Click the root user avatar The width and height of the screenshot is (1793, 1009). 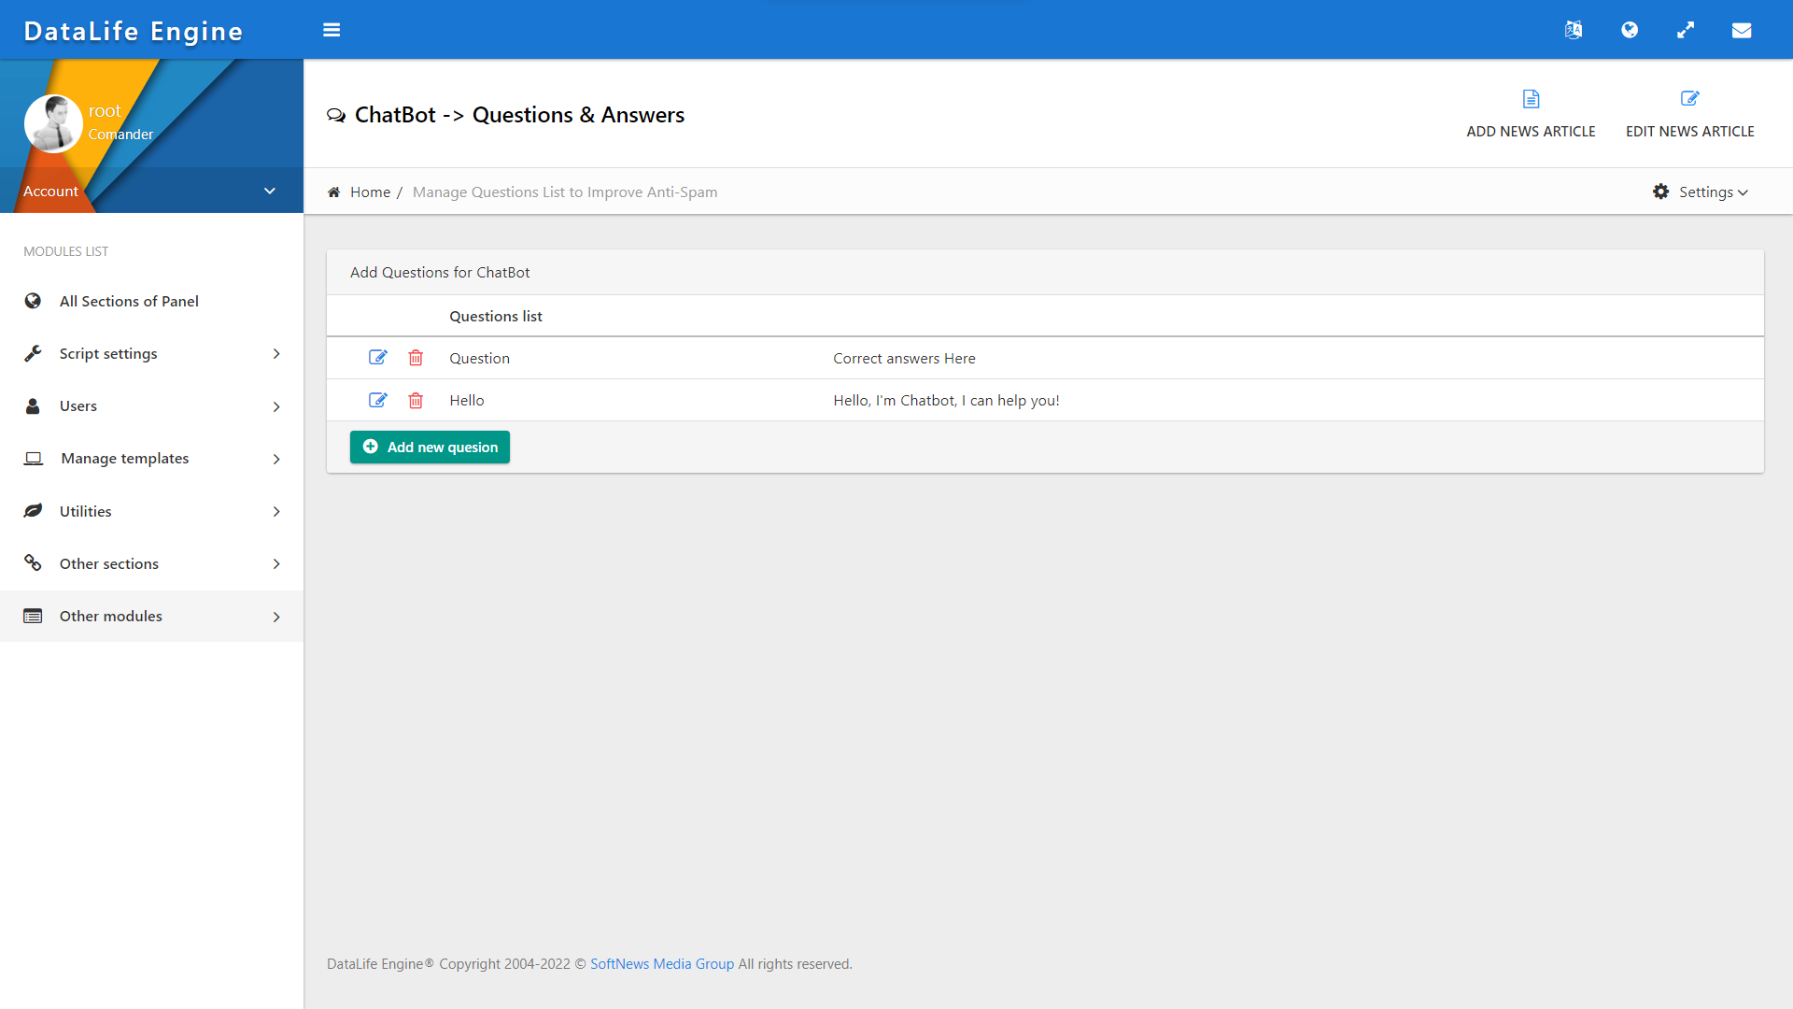[53, 123]
